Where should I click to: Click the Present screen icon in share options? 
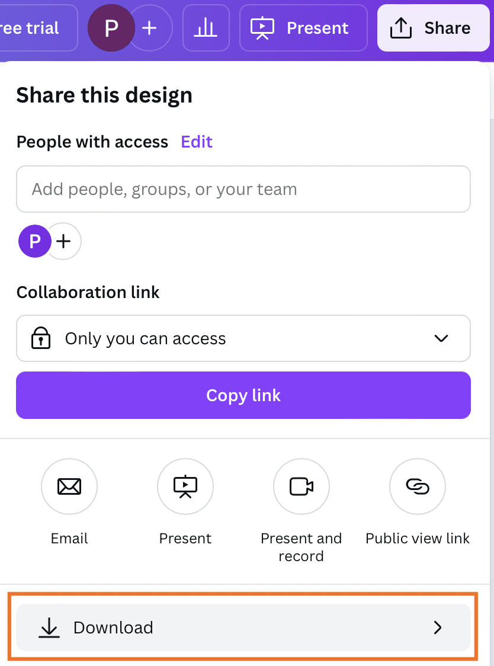click(185, 486)
